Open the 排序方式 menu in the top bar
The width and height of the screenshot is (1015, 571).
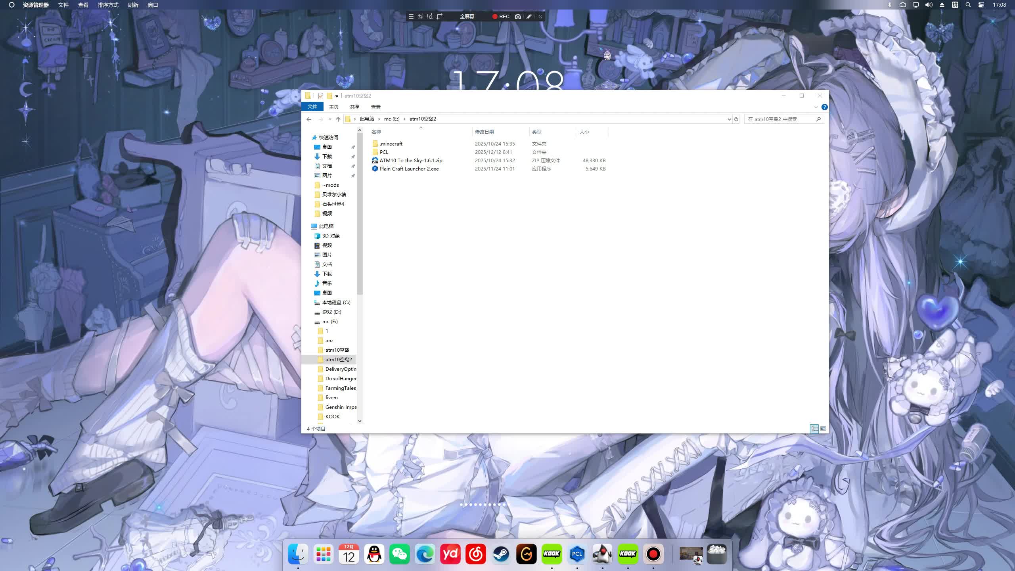(x=108, y=5)
